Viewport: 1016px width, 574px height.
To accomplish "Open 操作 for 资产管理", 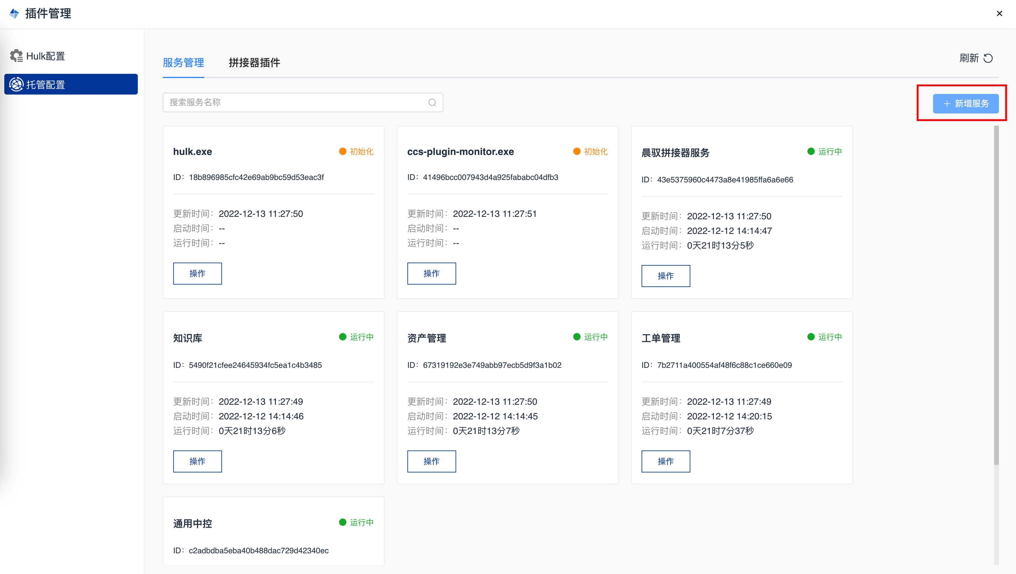I will [431, 461].
